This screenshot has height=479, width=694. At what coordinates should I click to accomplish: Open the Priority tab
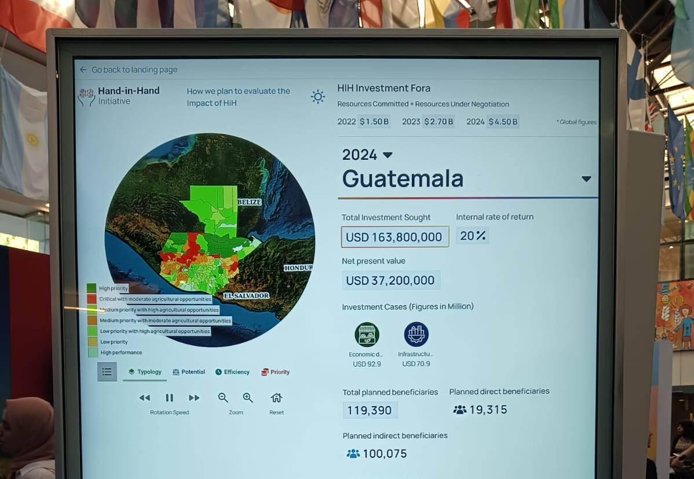[275, 372]
